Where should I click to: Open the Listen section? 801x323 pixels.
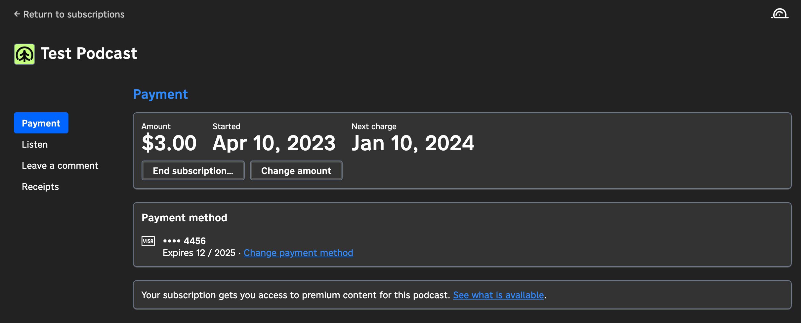coord(35,144)
